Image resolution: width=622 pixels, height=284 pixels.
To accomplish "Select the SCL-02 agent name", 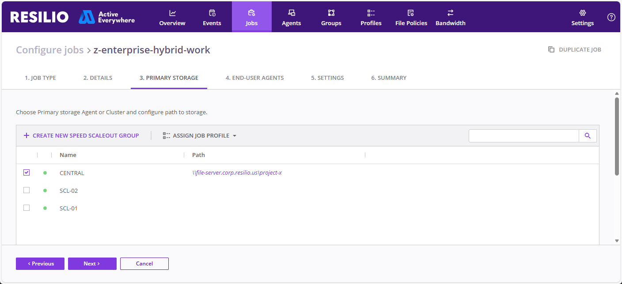I will tap(68, 191).
